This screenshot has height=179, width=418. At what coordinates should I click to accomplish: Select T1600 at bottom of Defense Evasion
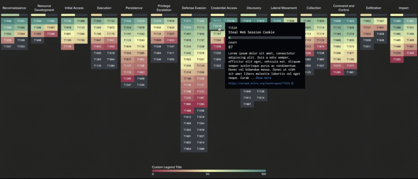click(200, 149)
